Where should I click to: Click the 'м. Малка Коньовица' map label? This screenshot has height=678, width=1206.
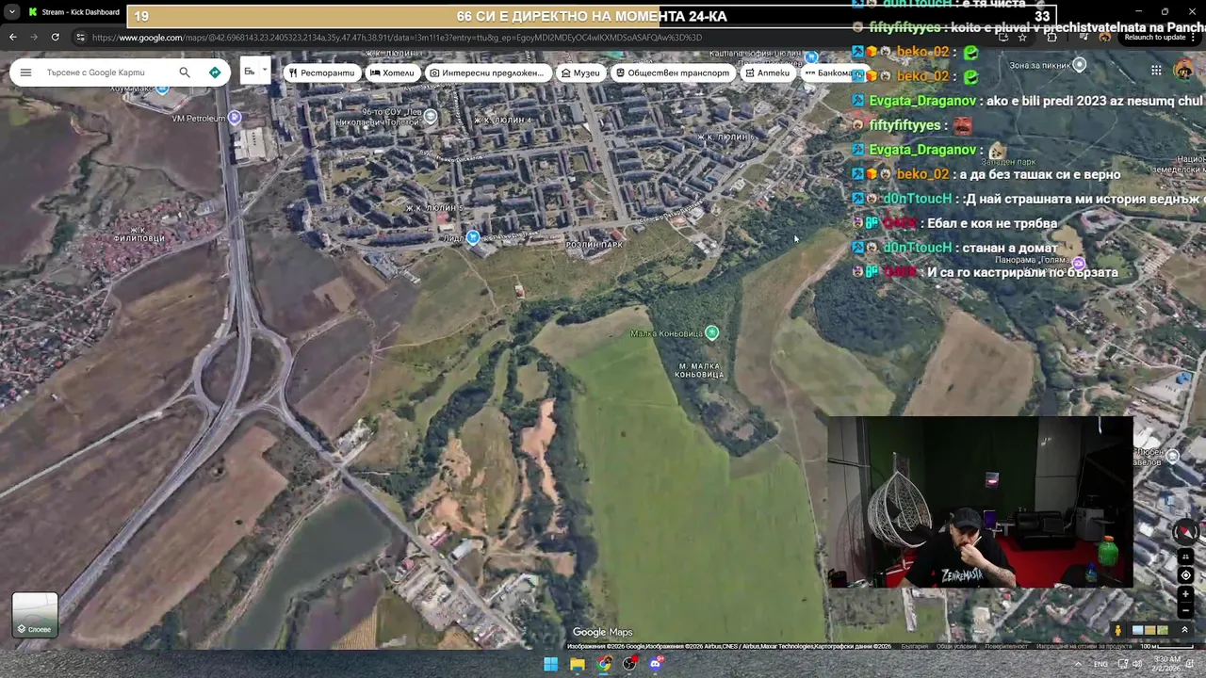(x=699, y=370)
